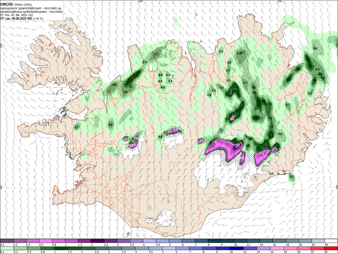Image resolution: width=338 pixels, height=254 pixels.
Task: Click the 'rigning/skúrir' description line
Action: click(31, 8)
